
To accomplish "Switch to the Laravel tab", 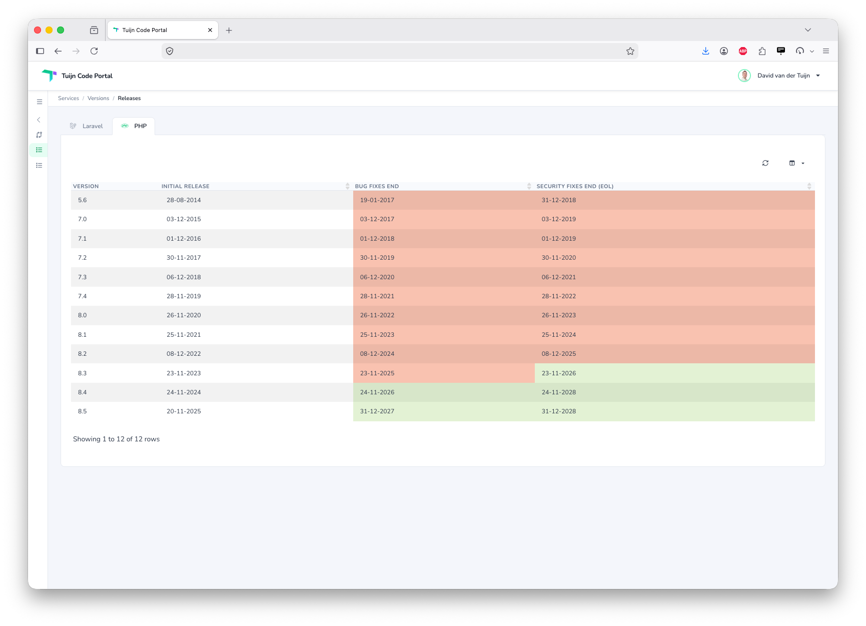I will point(87,126).
